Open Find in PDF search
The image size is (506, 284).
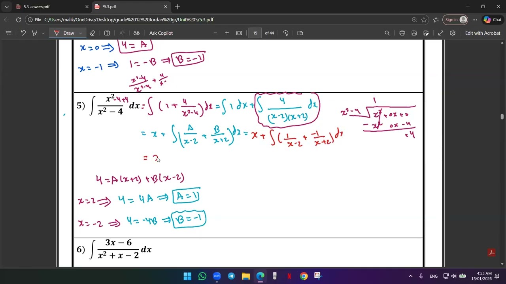387,33
